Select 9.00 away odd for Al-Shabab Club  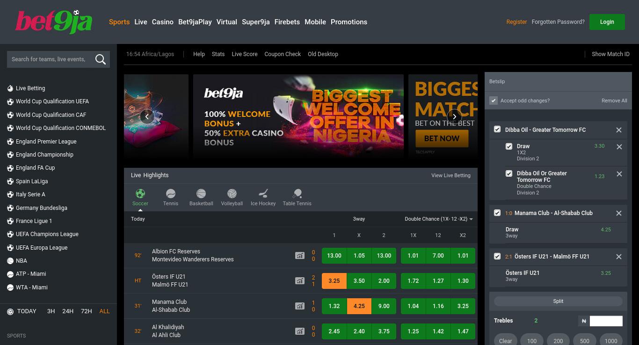[384, 306]
